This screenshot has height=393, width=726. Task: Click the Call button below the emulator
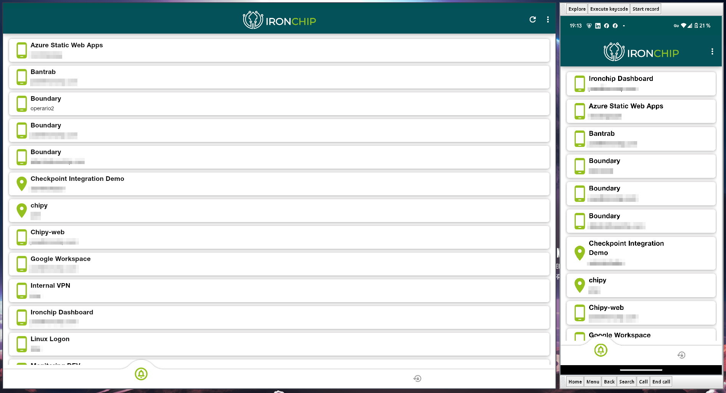coord(643,382)
